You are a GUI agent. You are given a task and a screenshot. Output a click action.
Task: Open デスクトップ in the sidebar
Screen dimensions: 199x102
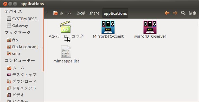[22, 75]
